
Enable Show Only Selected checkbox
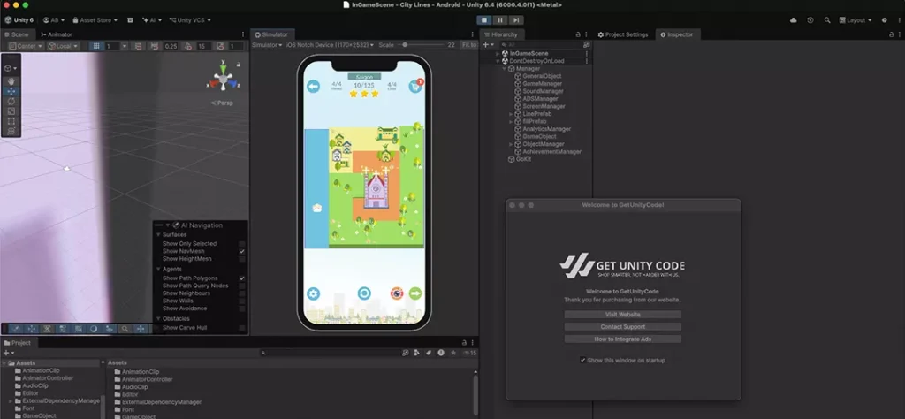tap(242, 244)
